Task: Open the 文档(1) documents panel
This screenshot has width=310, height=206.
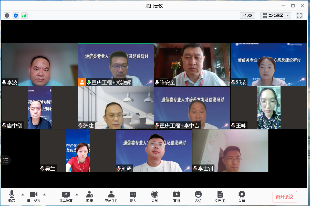Action: pyautogui.click(x=220, y=197)
